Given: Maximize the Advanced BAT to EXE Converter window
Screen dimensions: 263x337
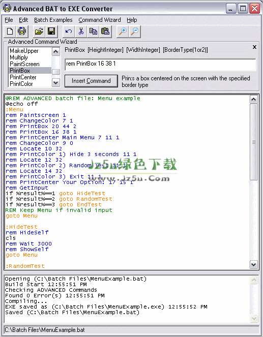Looking at the screenshot, I should point(243,9).
